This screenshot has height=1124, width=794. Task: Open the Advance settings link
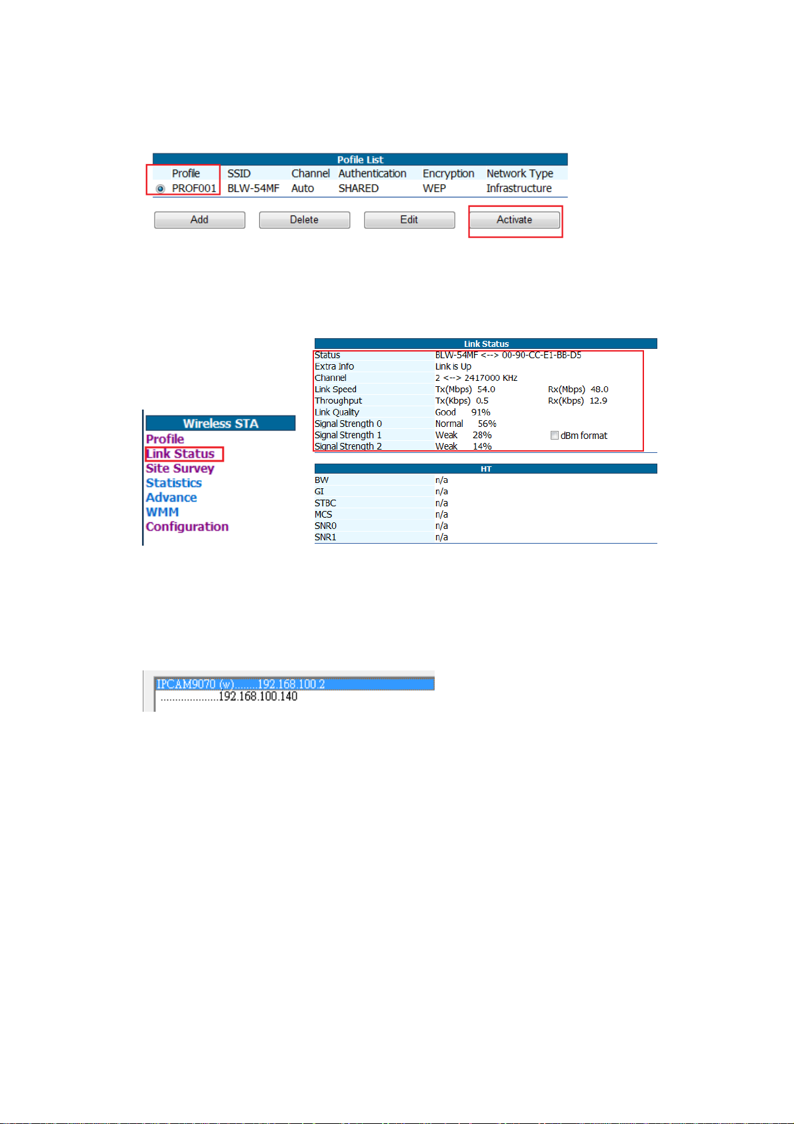click(x=171, y=498)
